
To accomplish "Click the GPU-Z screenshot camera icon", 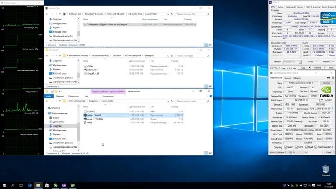I will click(x=328, y=78).
